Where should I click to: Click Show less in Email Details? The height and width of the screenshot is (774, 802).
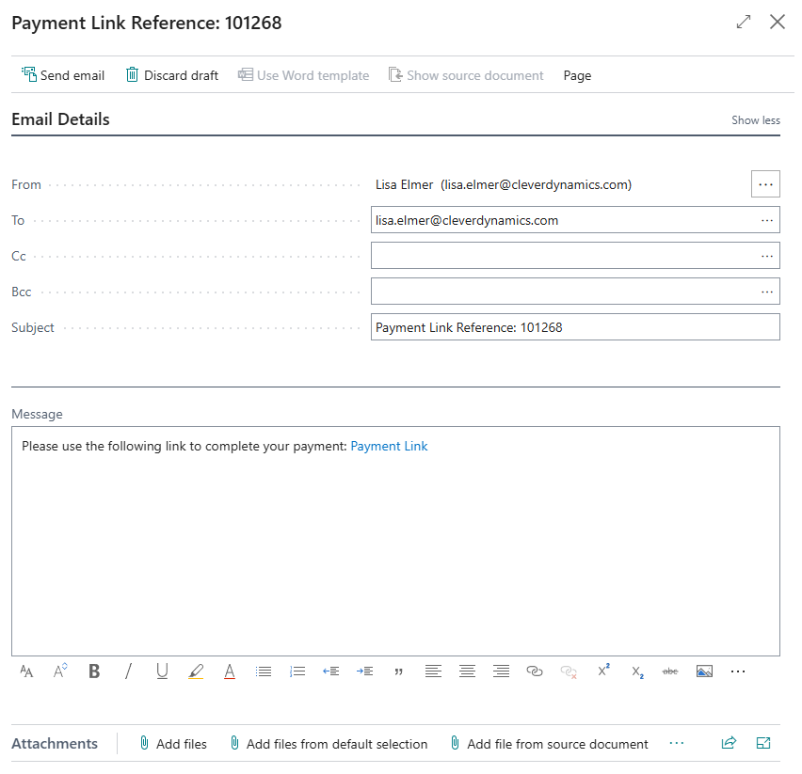(755, 120)
